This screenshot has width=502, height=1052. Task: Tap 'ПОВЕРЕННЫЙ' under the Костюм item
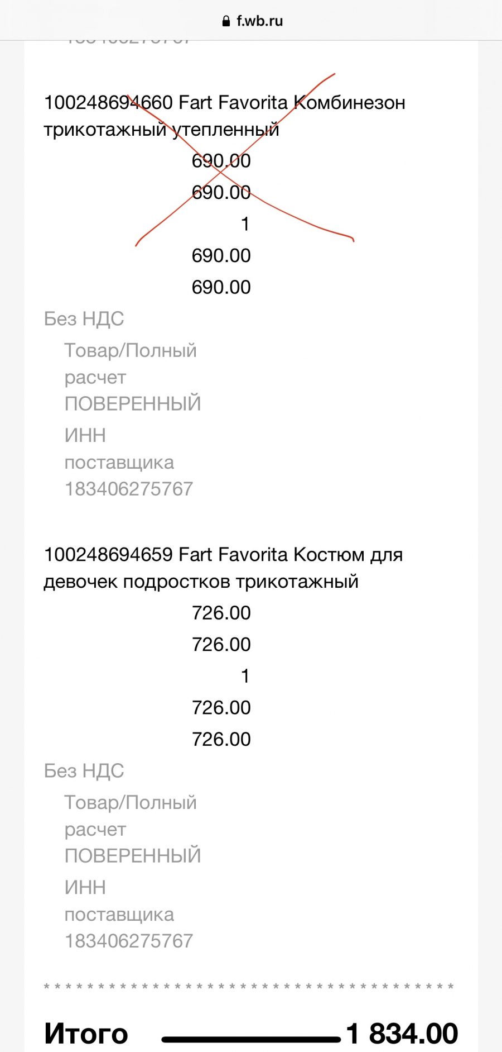[133, 856]
